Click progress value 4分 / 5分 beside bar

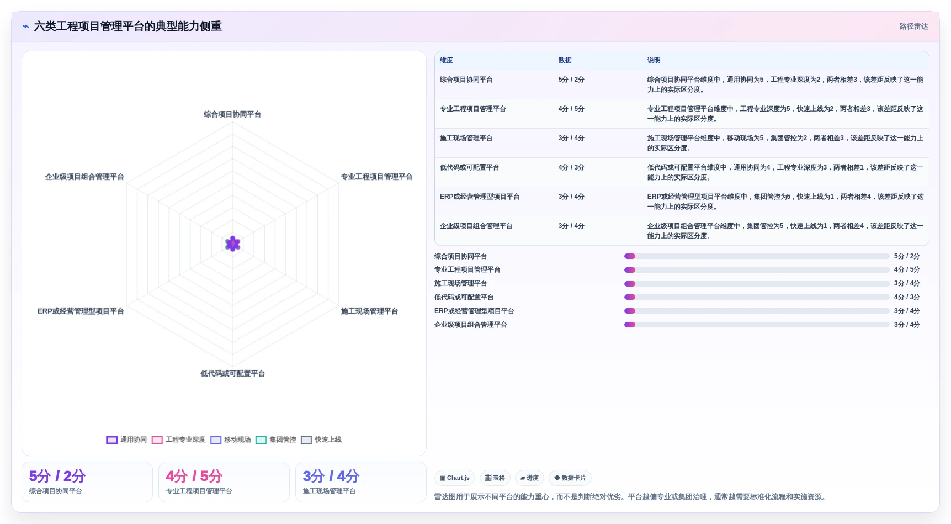[x=907, y=270]
